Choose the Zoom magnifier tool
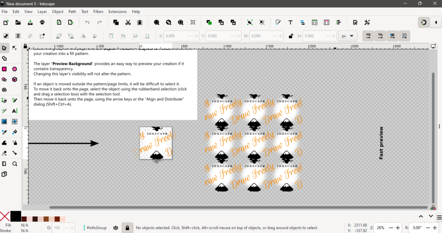442x233 pixels. 15,164
